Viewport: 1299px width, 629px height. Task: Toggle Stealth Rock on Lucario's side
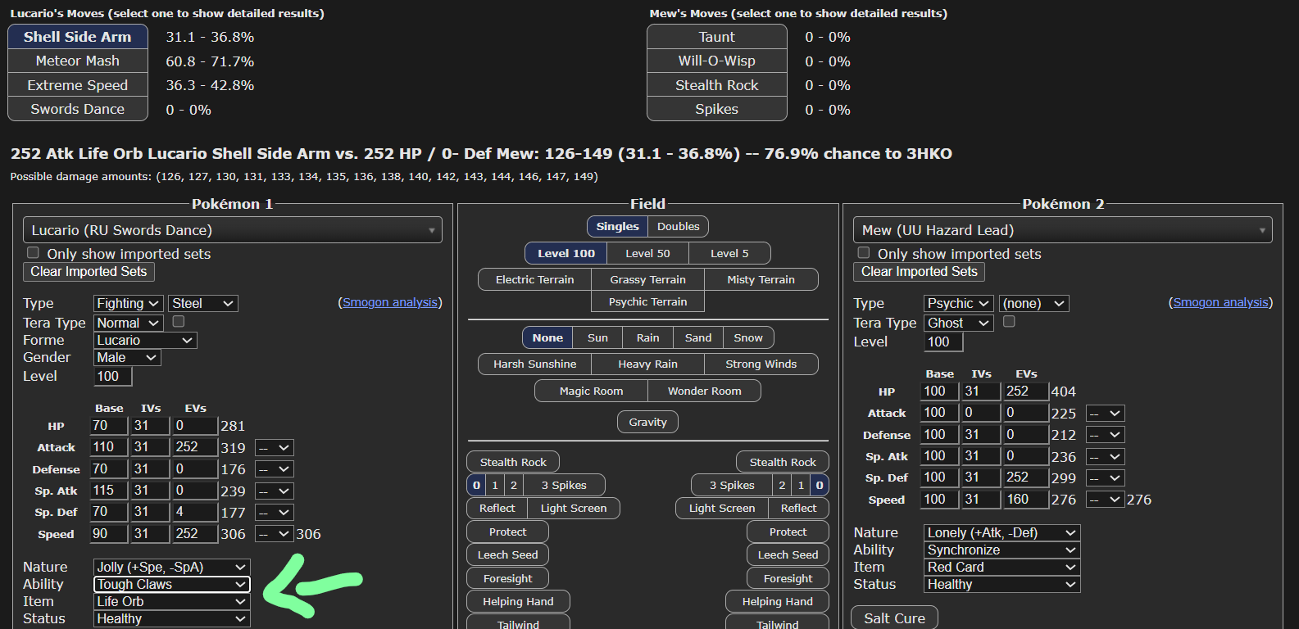[512, 463]
